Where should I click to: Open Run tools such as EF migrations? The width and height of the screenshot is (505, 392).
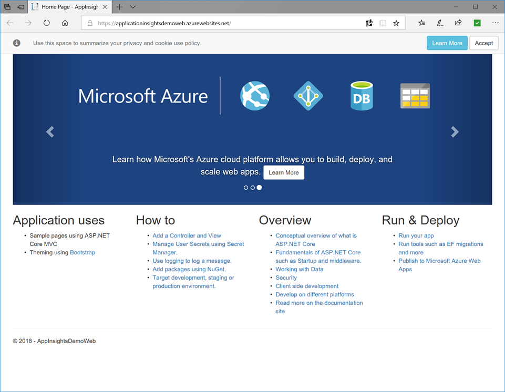pos(441,248)
